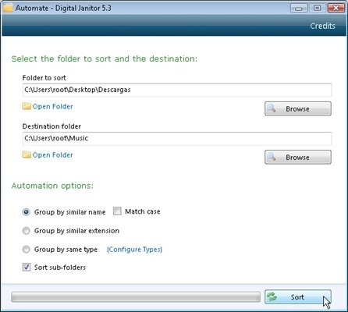Click folder icon beside first Open Folder
Image resolution: width=348 pixels, height=312 pixels.
coord(27,106)
